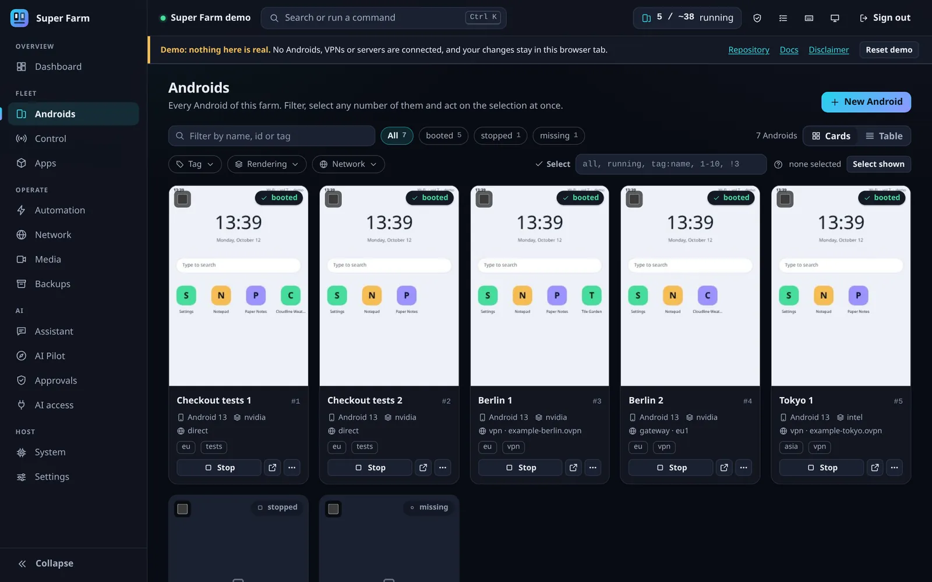This screenshot has height=582, width=932.
Task: Show all Androids filter chip
Action: click(x=397, y=136)
